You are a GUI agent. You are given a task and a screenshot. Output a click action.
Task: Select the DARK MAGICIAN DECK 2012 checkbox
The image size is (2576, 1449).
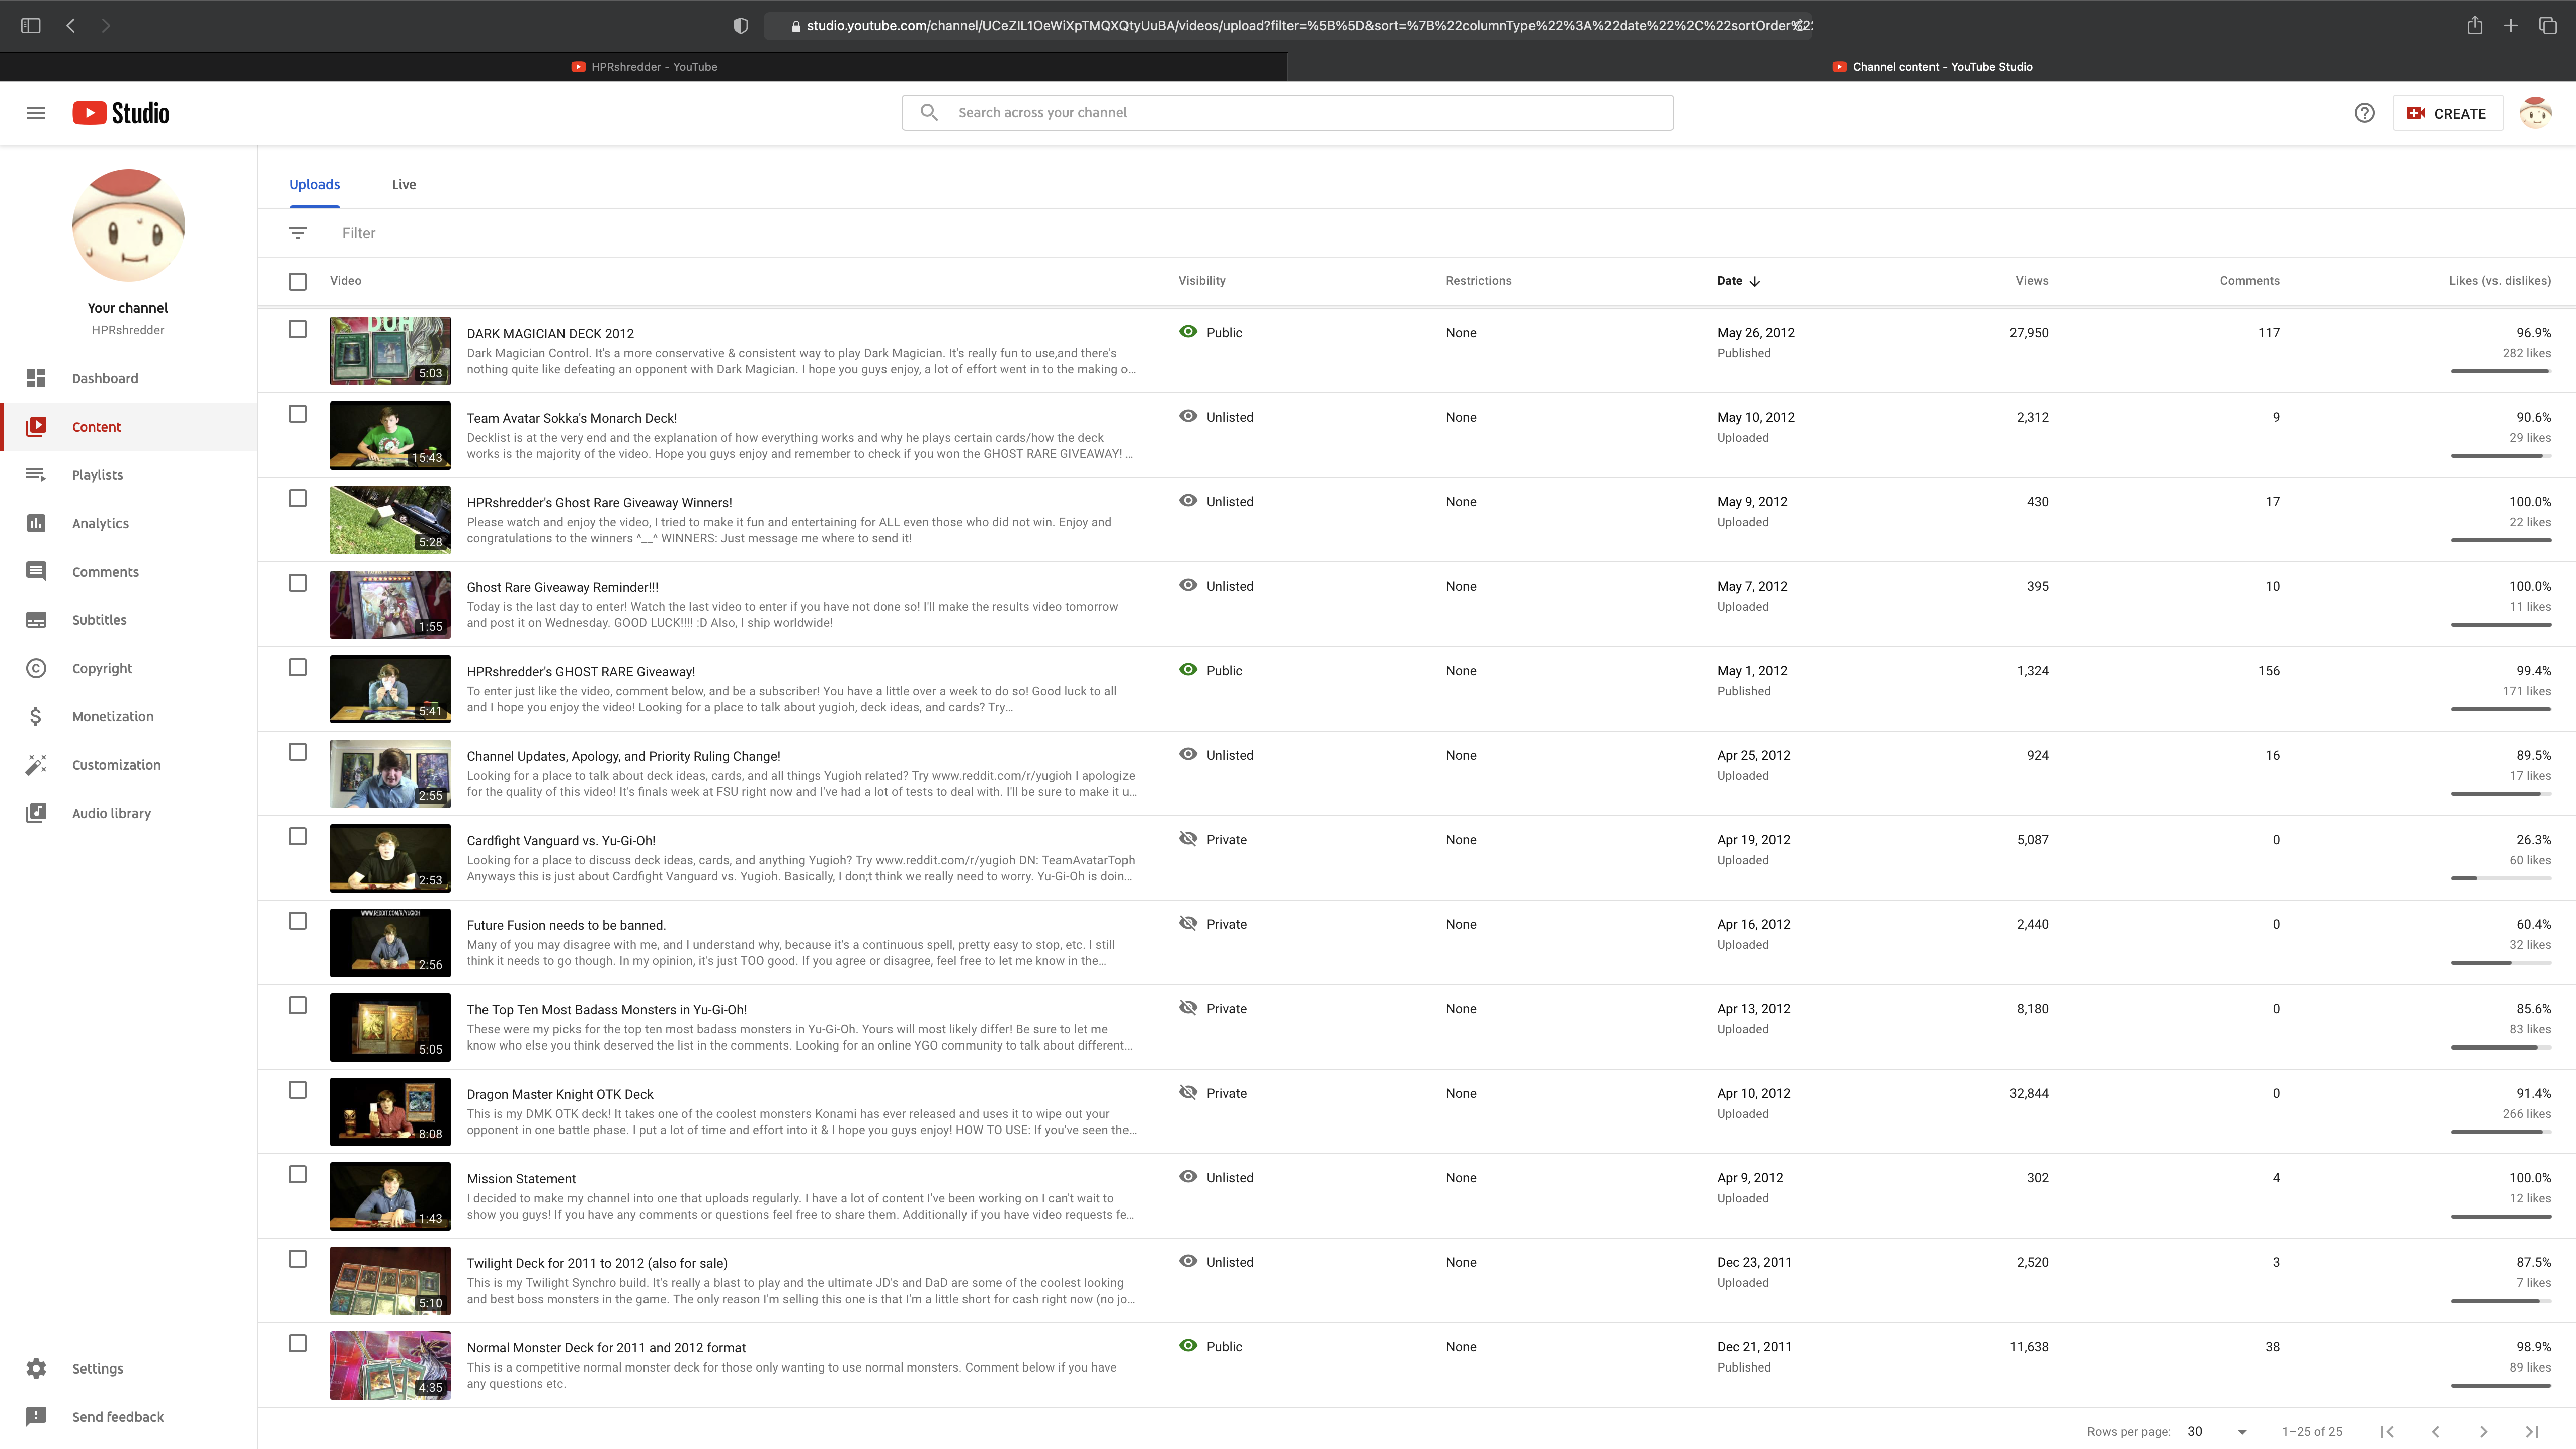pyautogui.click(x=297, y=329)
